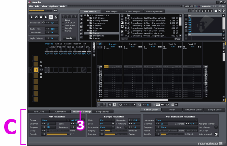Click the MIDI MAP button
The width and height of the screenshot is (227, 146).
(x=189, y=6)
